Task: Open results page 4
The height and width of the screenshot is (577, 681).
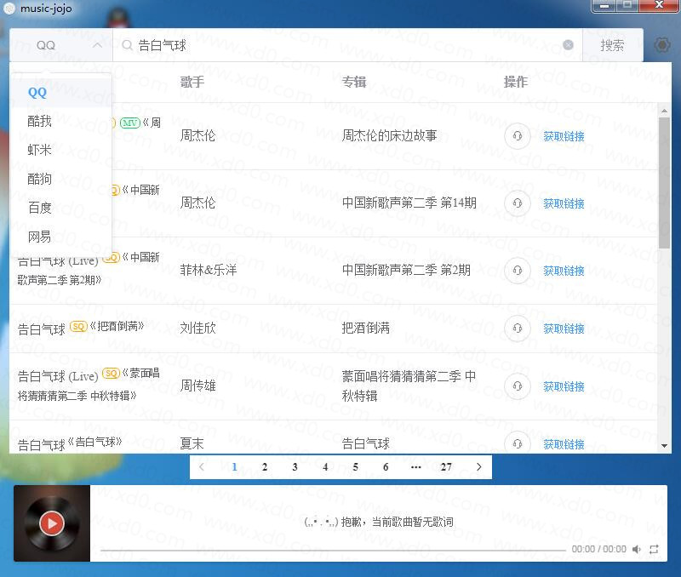Action: 325,466
